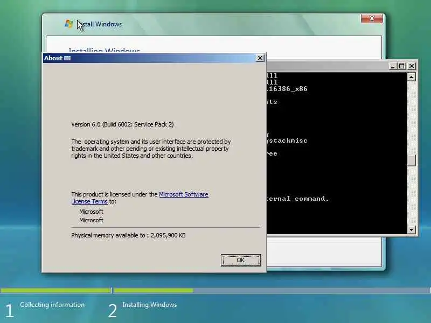The height and width of the screenshot is (323, 431).
Task: Click "ternal command," text in command prompt
Action: click(298, 199)
